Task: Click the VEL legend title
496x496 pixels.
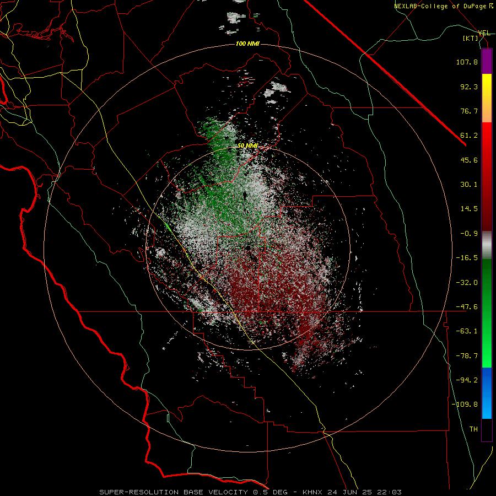Action: pos(484,33)
